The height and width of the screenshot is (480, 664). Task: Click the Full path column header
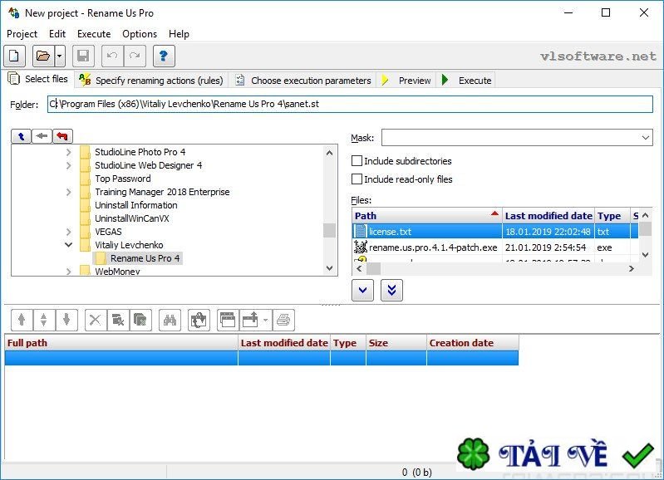pyautogui.click(x=121, y=343)
